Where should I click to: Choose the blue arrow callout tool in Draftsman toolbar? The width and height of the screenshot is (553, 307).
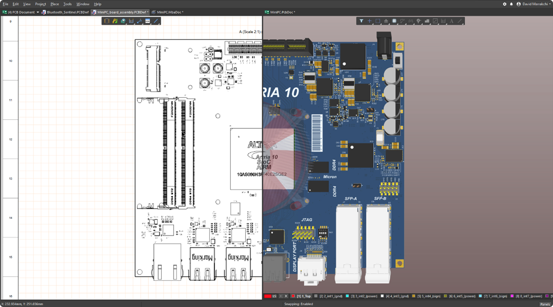(x=139, y=21)
